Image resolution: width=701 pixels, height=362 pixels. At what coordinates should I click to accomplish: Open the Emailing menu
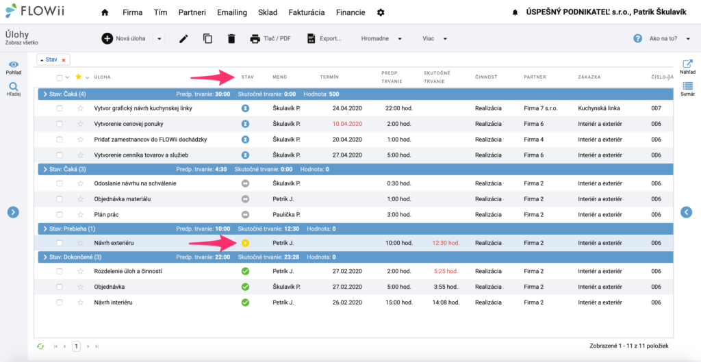232,12
